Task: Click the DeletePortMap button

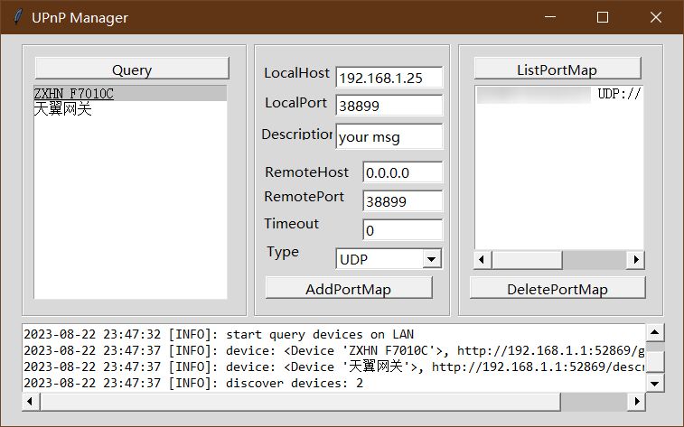Action: tap(558, 288)
